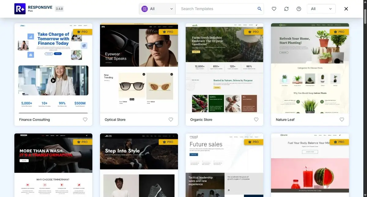
Task: Click the Nature Leaf title text
Action: pyautogui.click(x=285, y=120)
